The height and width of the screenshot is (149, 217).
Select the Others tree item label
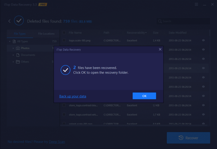click(x=25, y=62)
